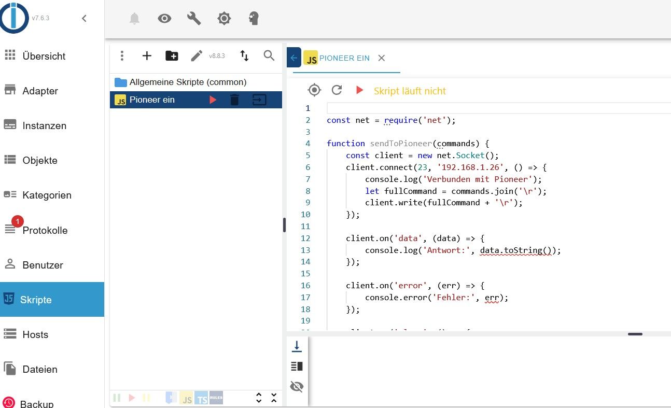Collapse the left navigation sidebar
This screenshot has height=408, width=671.
[84, 19]
